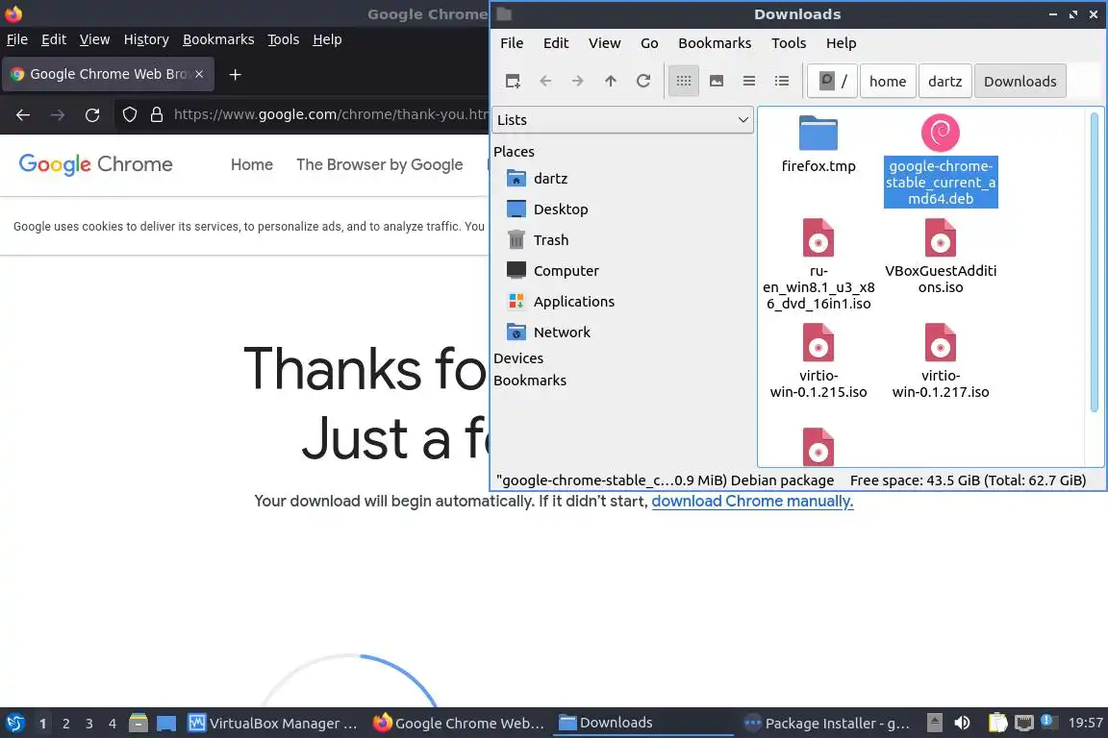Go forward in the Downloads file manager

[577, 82]
